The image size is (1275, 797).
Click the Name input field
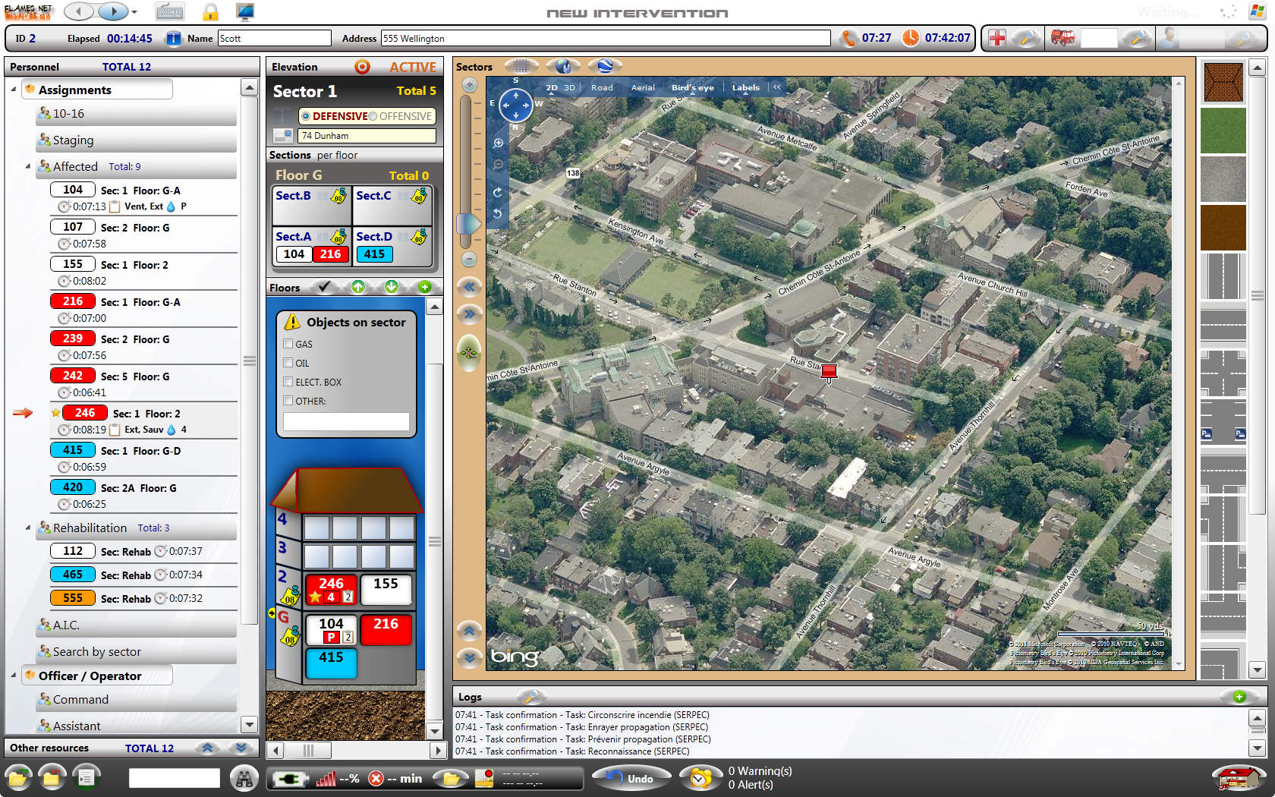274,38
